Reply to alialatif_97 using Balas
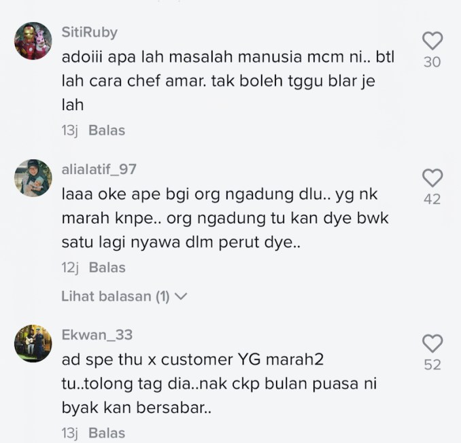The width and height of the screenshot is (461, 443). pos(107,267)
